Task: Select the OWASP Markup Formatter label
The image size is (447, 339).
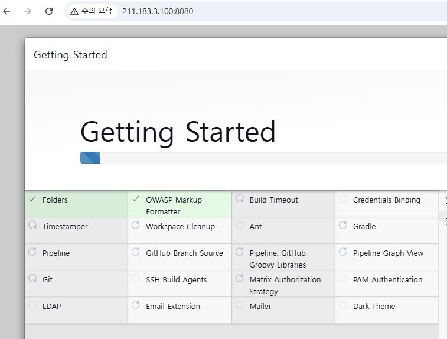Action: 174,206
